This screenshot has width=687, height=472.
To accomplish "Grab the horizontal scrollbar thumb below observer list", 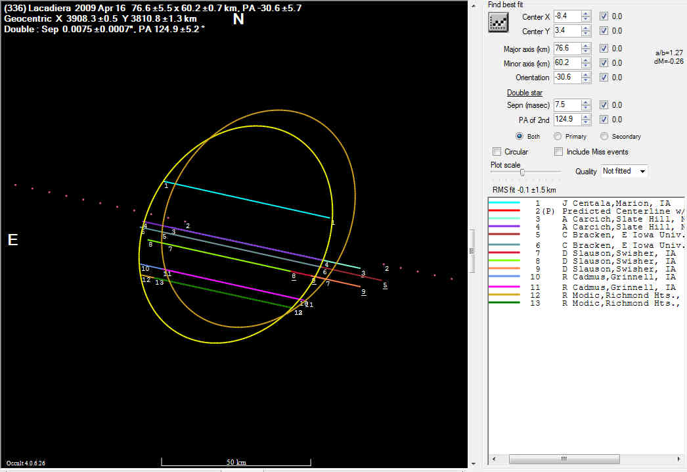I will [x=563, y=458].
